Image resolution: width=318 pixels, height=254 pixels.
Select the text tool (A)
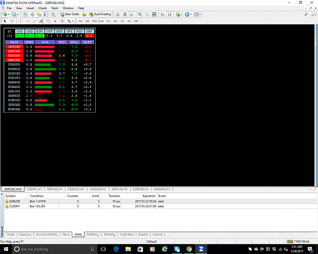[x=55, y=21]
